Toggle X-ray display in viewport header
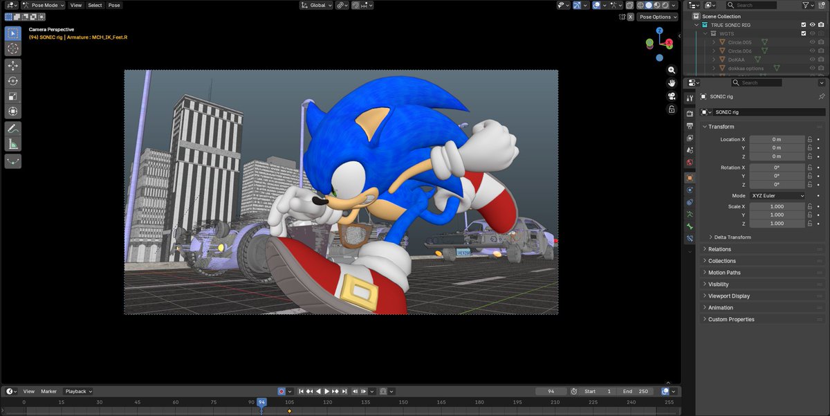Viewport: 830px width, 416px height. click(x=629, y=5)
